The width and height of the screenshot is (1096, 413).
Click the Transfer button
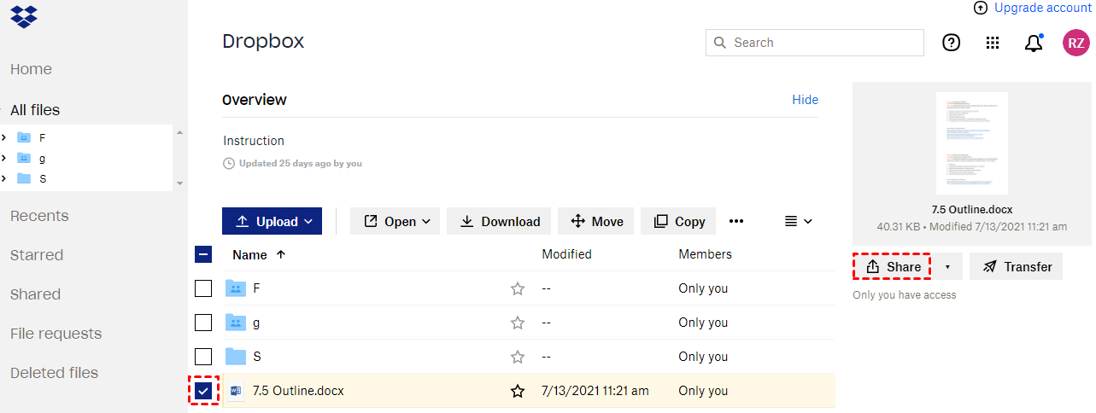[1017, 267]
